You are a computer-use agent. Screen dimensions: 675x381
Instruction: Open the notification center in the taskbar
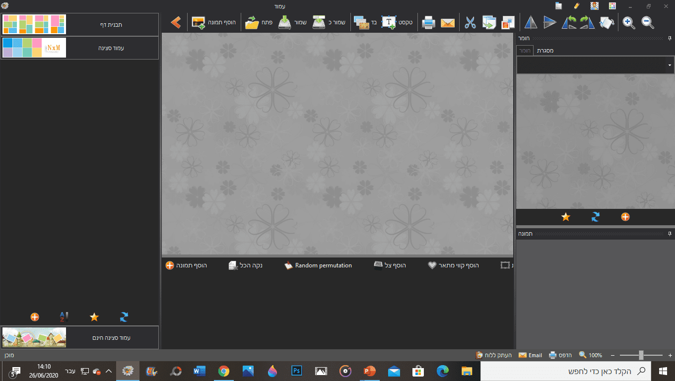pyautogui.click(x=14, y=372)
